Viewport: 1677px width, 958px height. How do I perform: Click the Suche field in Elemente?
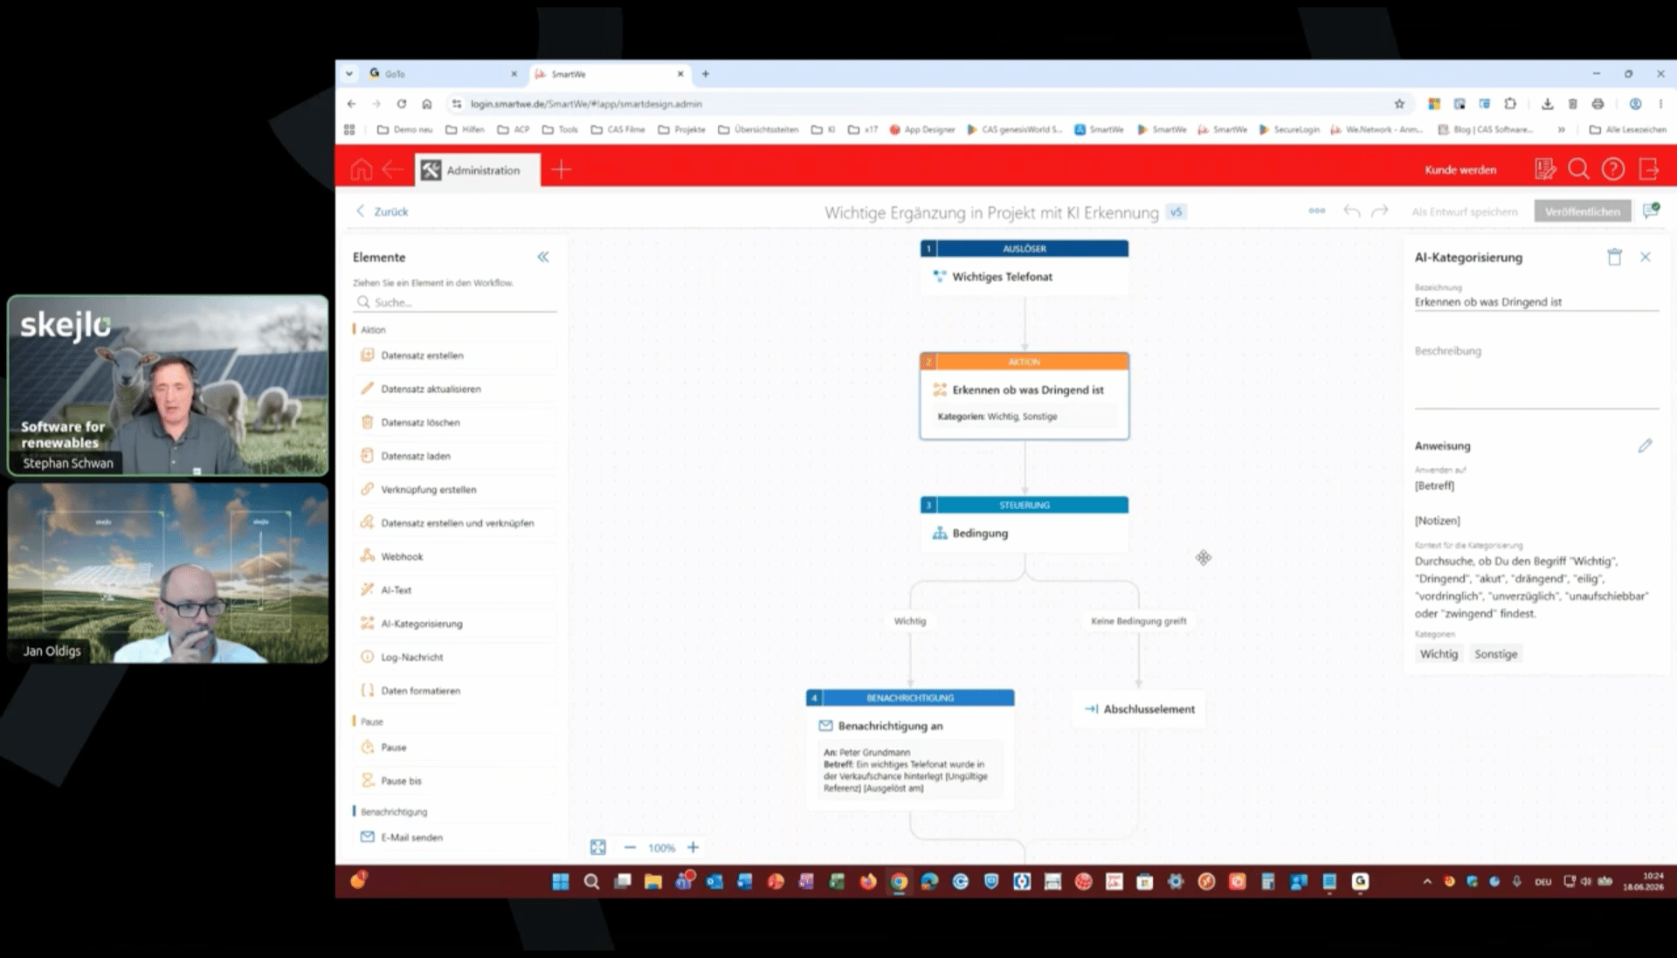pyautogui.click(x=455, y=302)
